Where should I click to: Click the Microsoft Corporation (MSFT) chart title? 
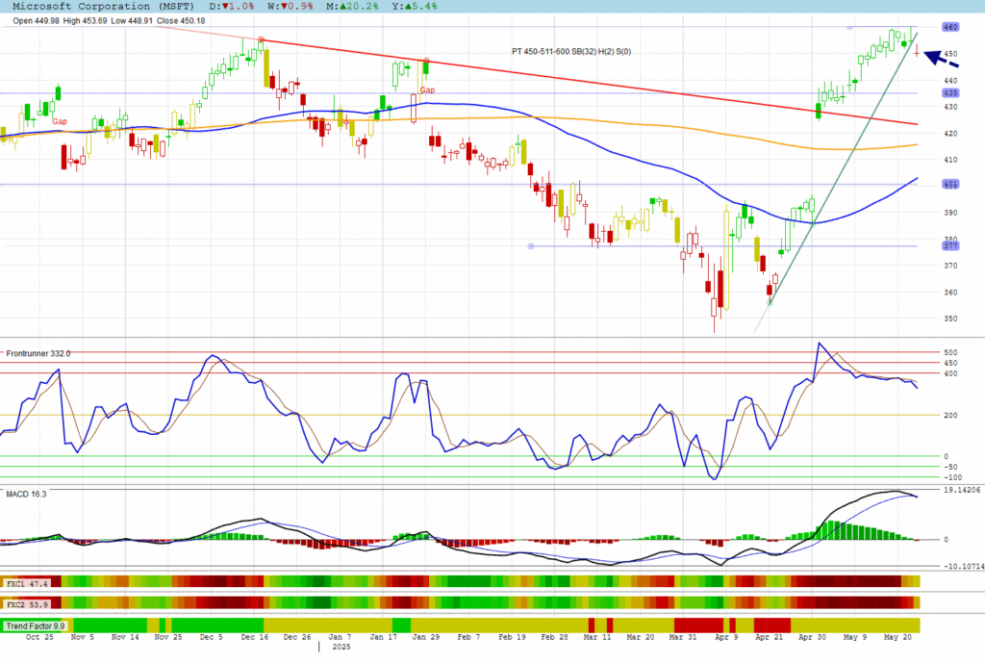point(103,7)
